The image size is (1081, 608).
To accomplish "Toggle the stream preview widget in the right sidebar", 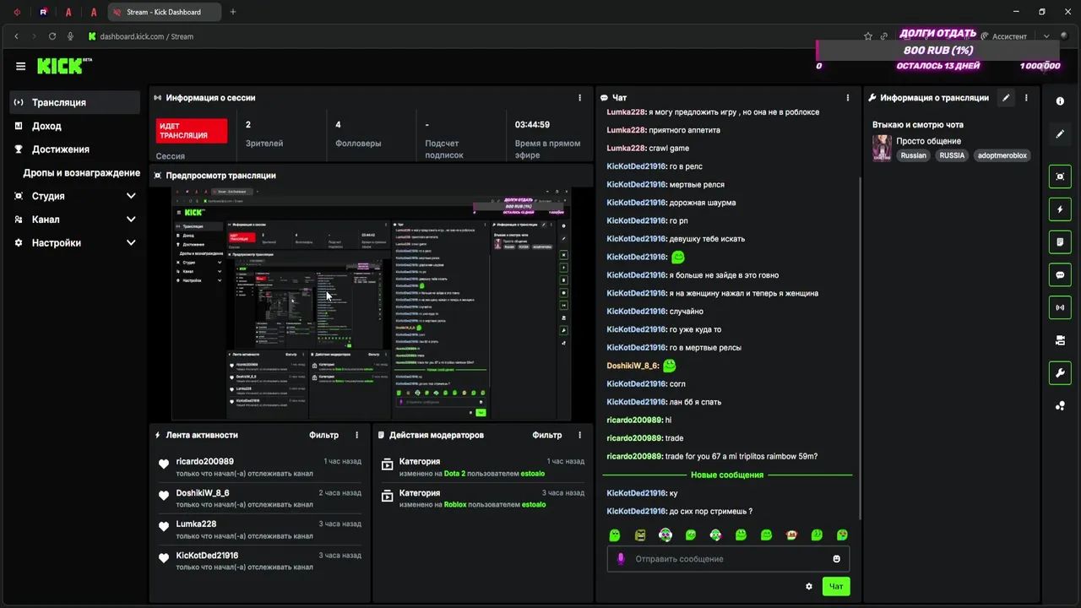I will [x=1060, y=176].
